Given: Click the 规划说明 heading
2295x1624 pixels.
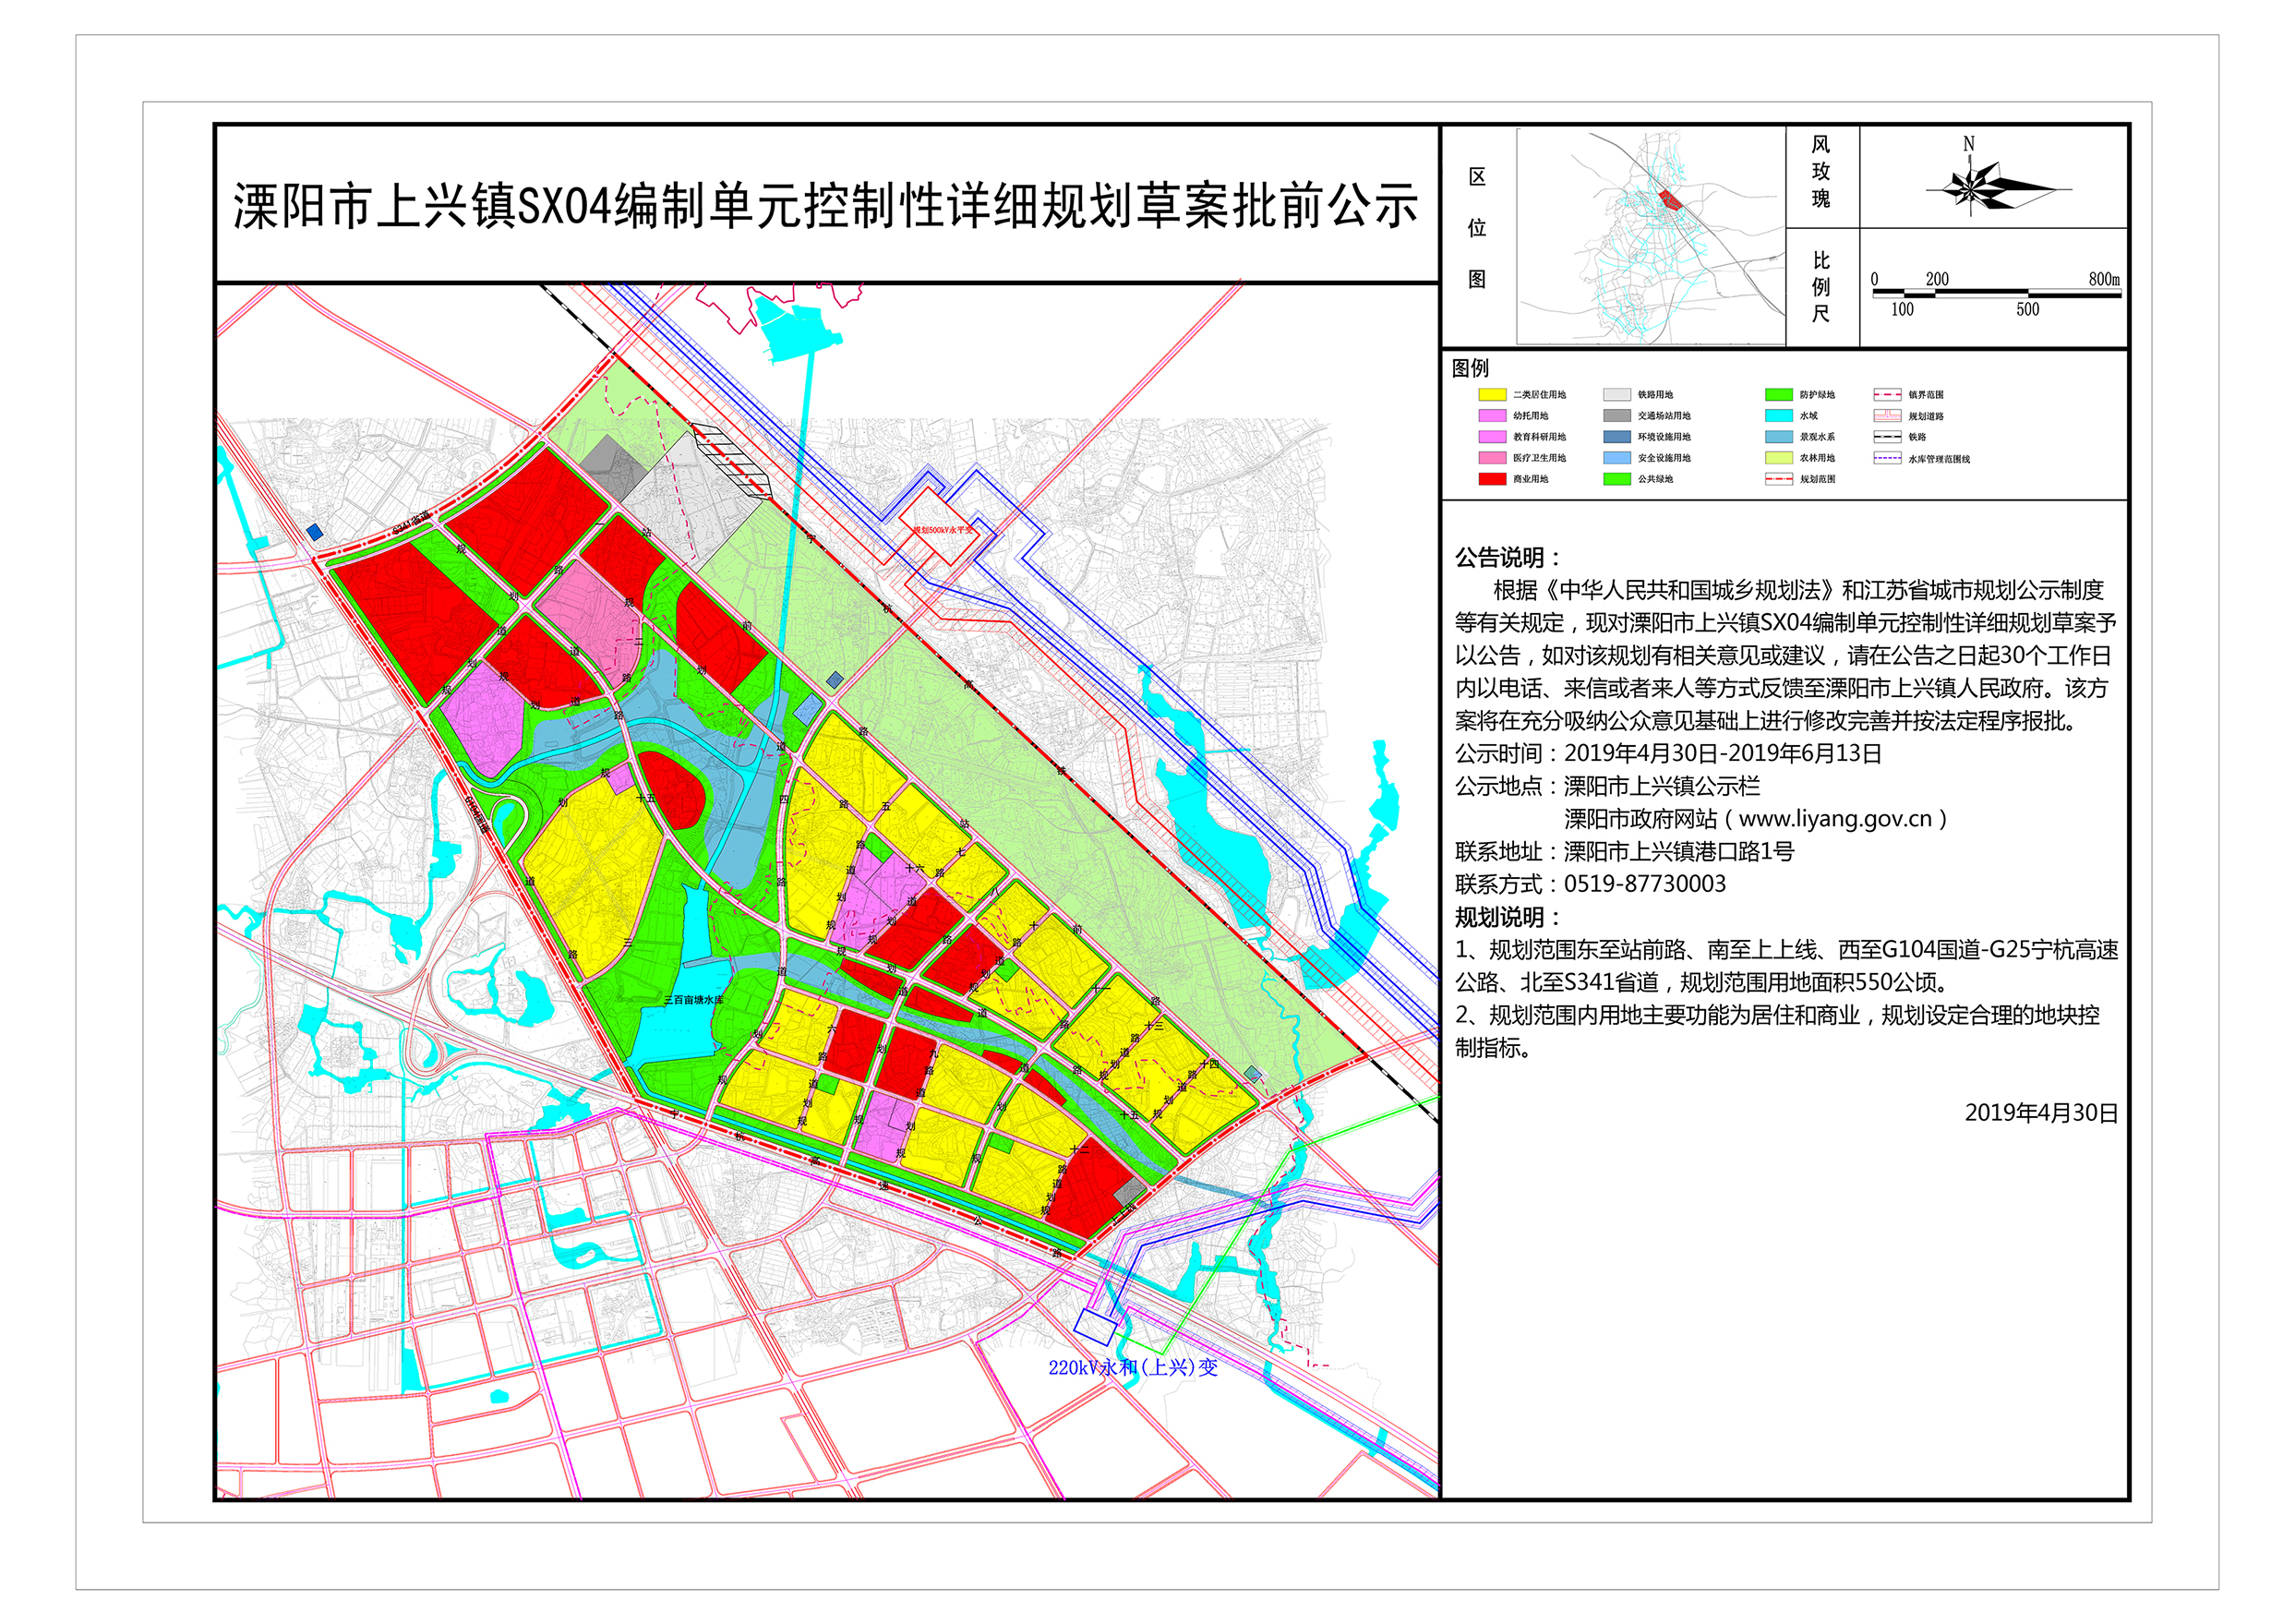Looking at the screenshot, I should coord(1507,918).
